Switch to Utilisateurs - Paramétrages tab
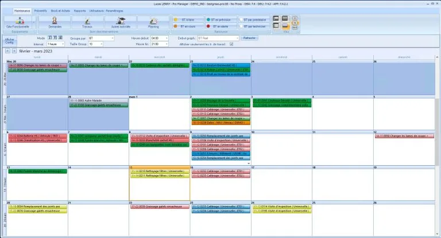This screenshot has height=238, width=441. pyautogui.click(x=106, y=11)
